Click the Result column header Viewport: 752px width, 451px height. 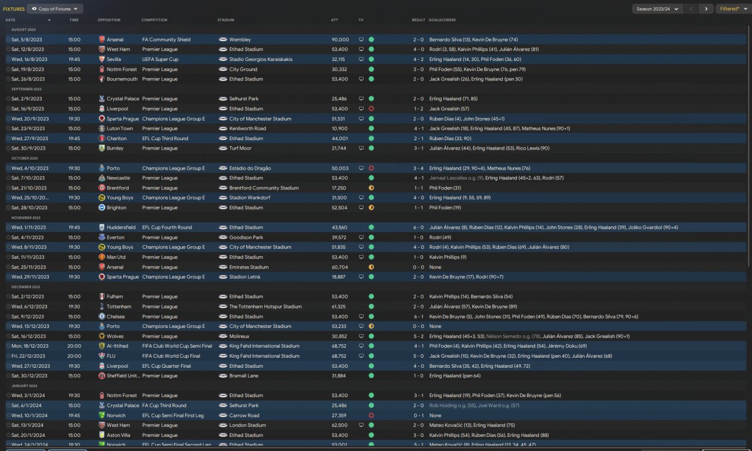[x=418, y=20]
